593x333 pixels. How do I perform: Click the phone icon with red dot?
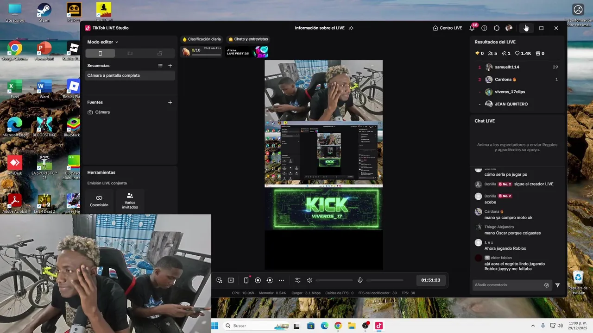(246, 280)
